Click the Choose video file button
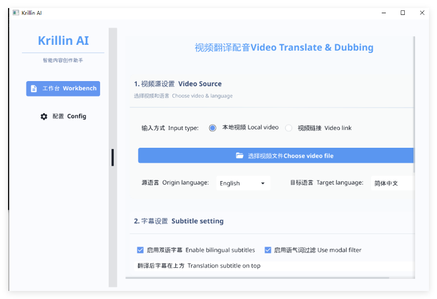 (275, 155)
